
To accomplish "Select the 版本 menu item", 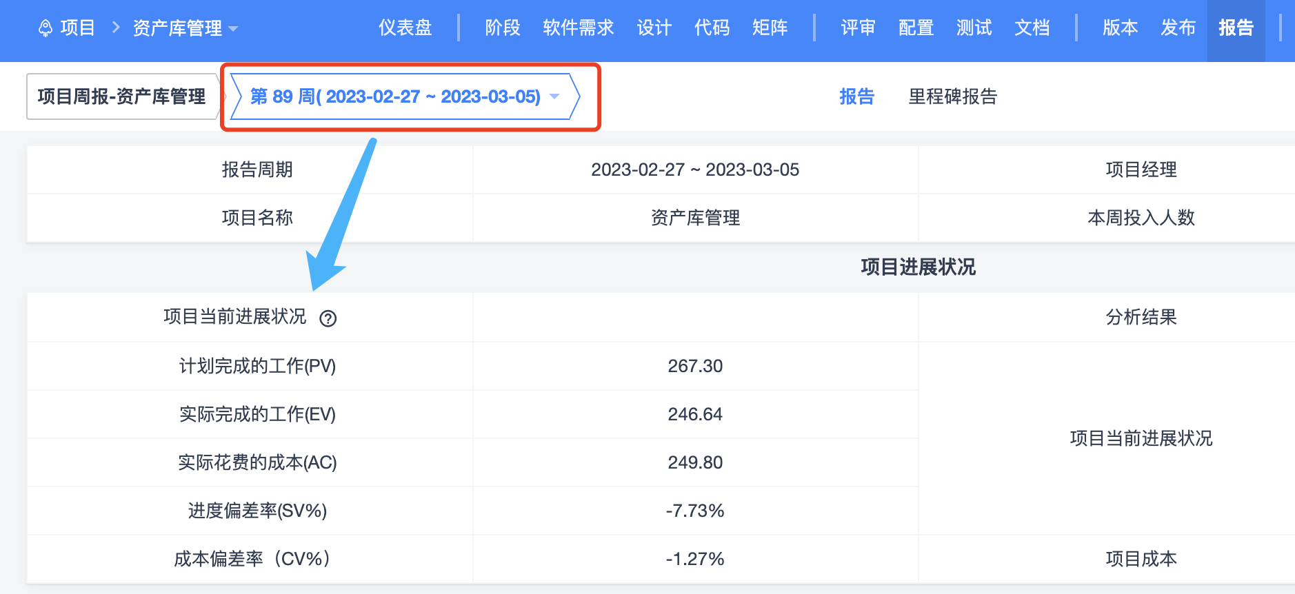I will (x=1120, y=28).
